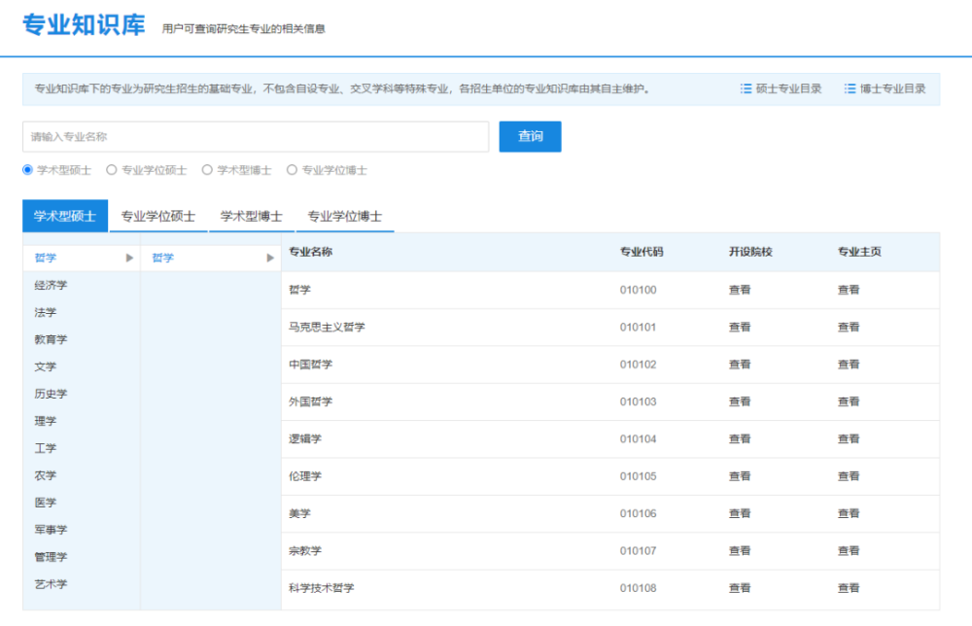Choose 军事学 from the discipline list
Viewport: 972px width, 626px height.
tap(51, 530)
